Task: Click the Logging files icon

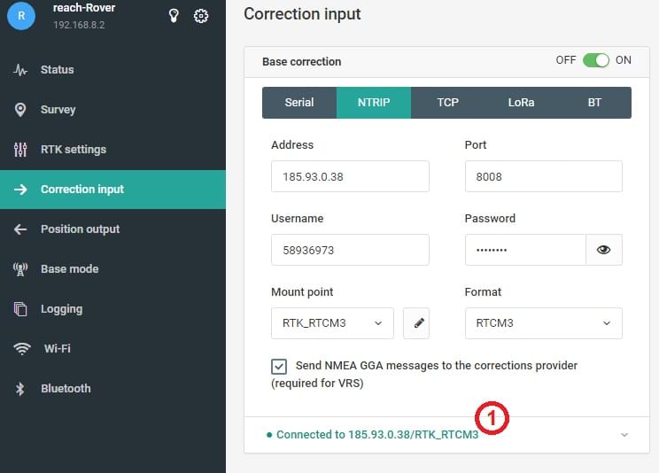Action: click(x=20, y=309)
